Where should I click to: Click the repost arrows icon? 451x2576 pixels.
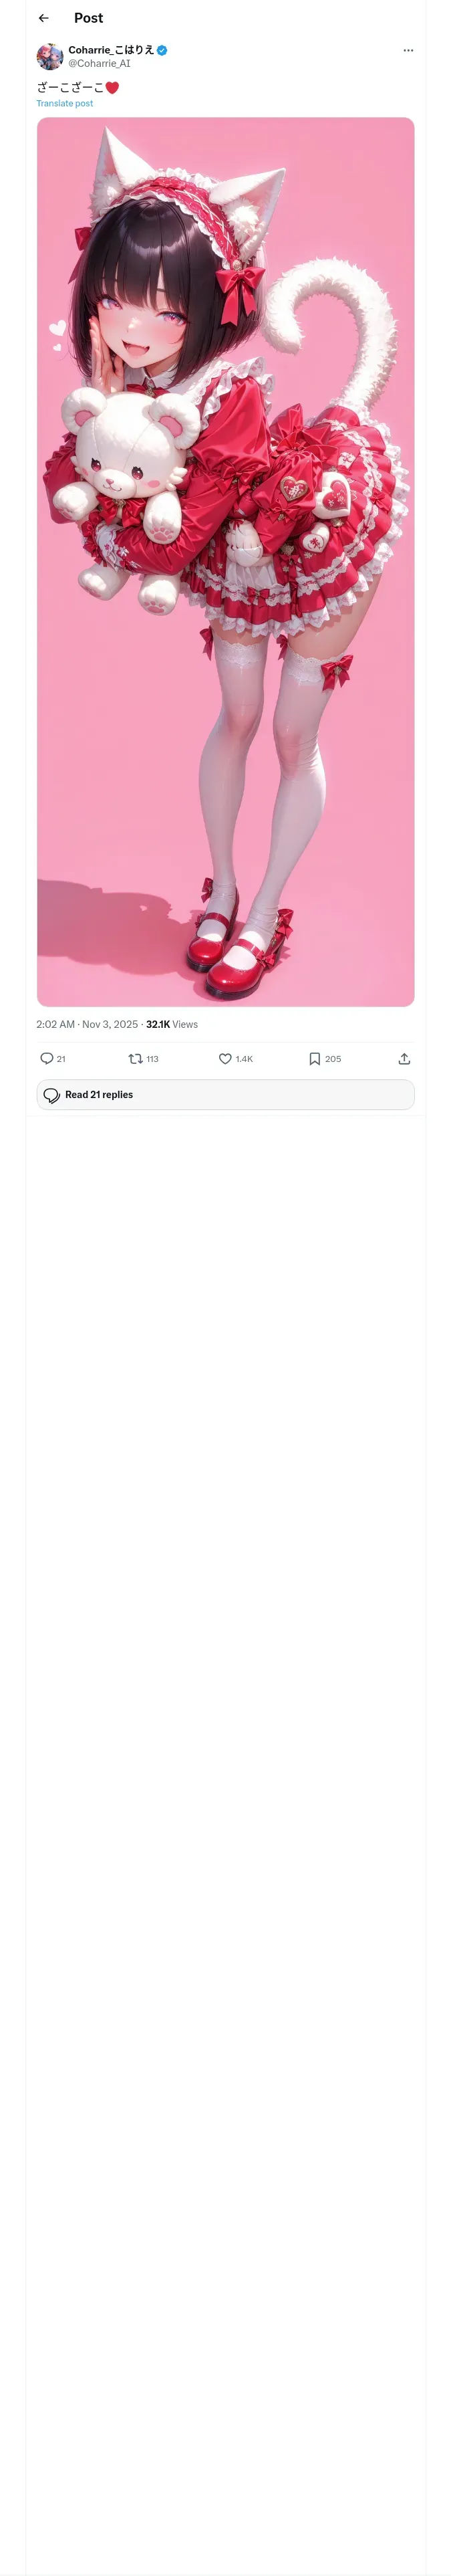(x=135, y=1058)
